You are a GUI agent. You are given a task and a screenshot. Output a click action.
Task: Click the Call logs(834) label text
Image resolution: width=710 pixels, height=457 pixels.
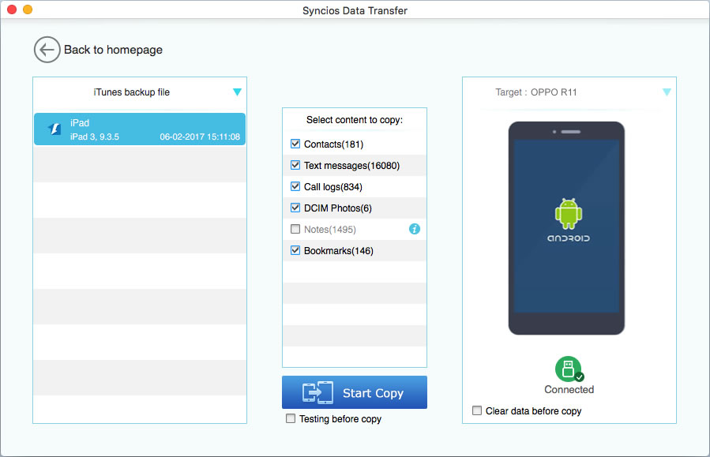click(333, 187)
